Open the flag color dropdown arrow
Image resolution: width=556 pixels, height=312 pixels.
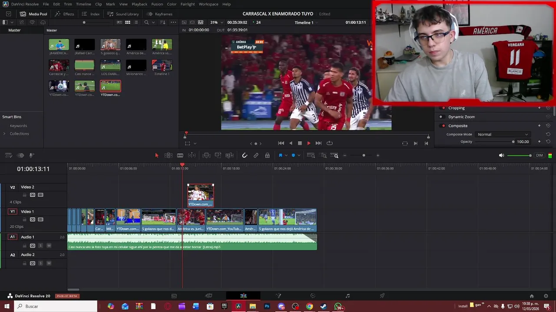click(286, 156)
